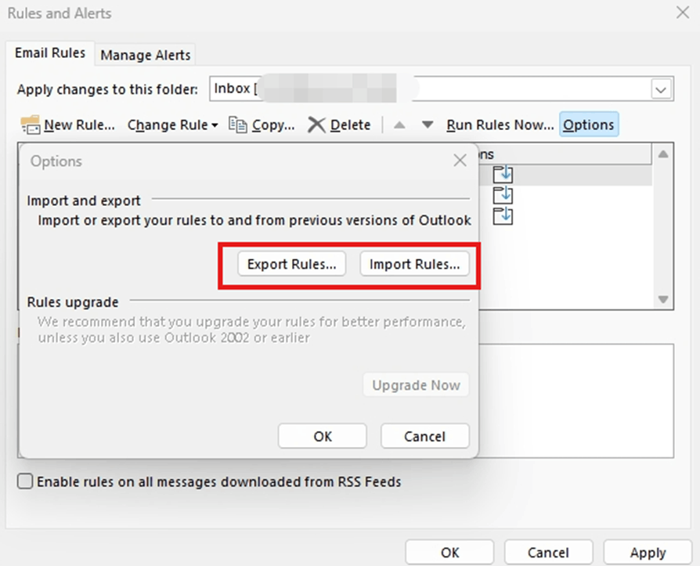Move the selected rule up with the arrow
700x566 pixels.
click(399, 125)
